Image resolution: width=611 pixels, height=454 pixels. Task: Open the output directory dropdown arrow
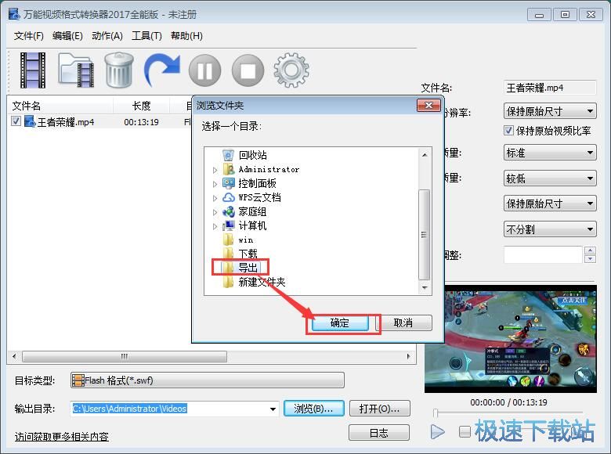[x=273, y=409]
